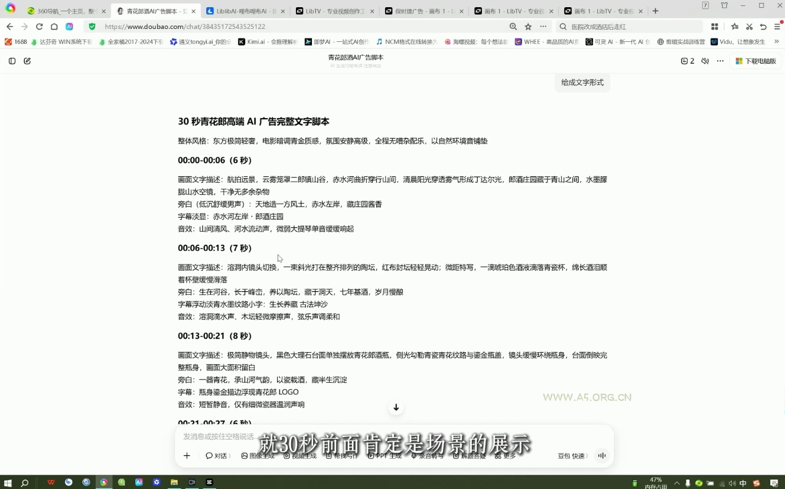The height and width of the screenshot is (489, 785).
Task: Expand the bookmarks bar overflow chevron
Action: coord(777,42)
